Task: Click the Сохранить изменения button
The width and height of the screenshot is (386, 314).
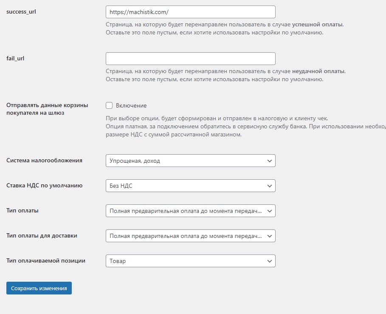Action: tap(39, 288)
